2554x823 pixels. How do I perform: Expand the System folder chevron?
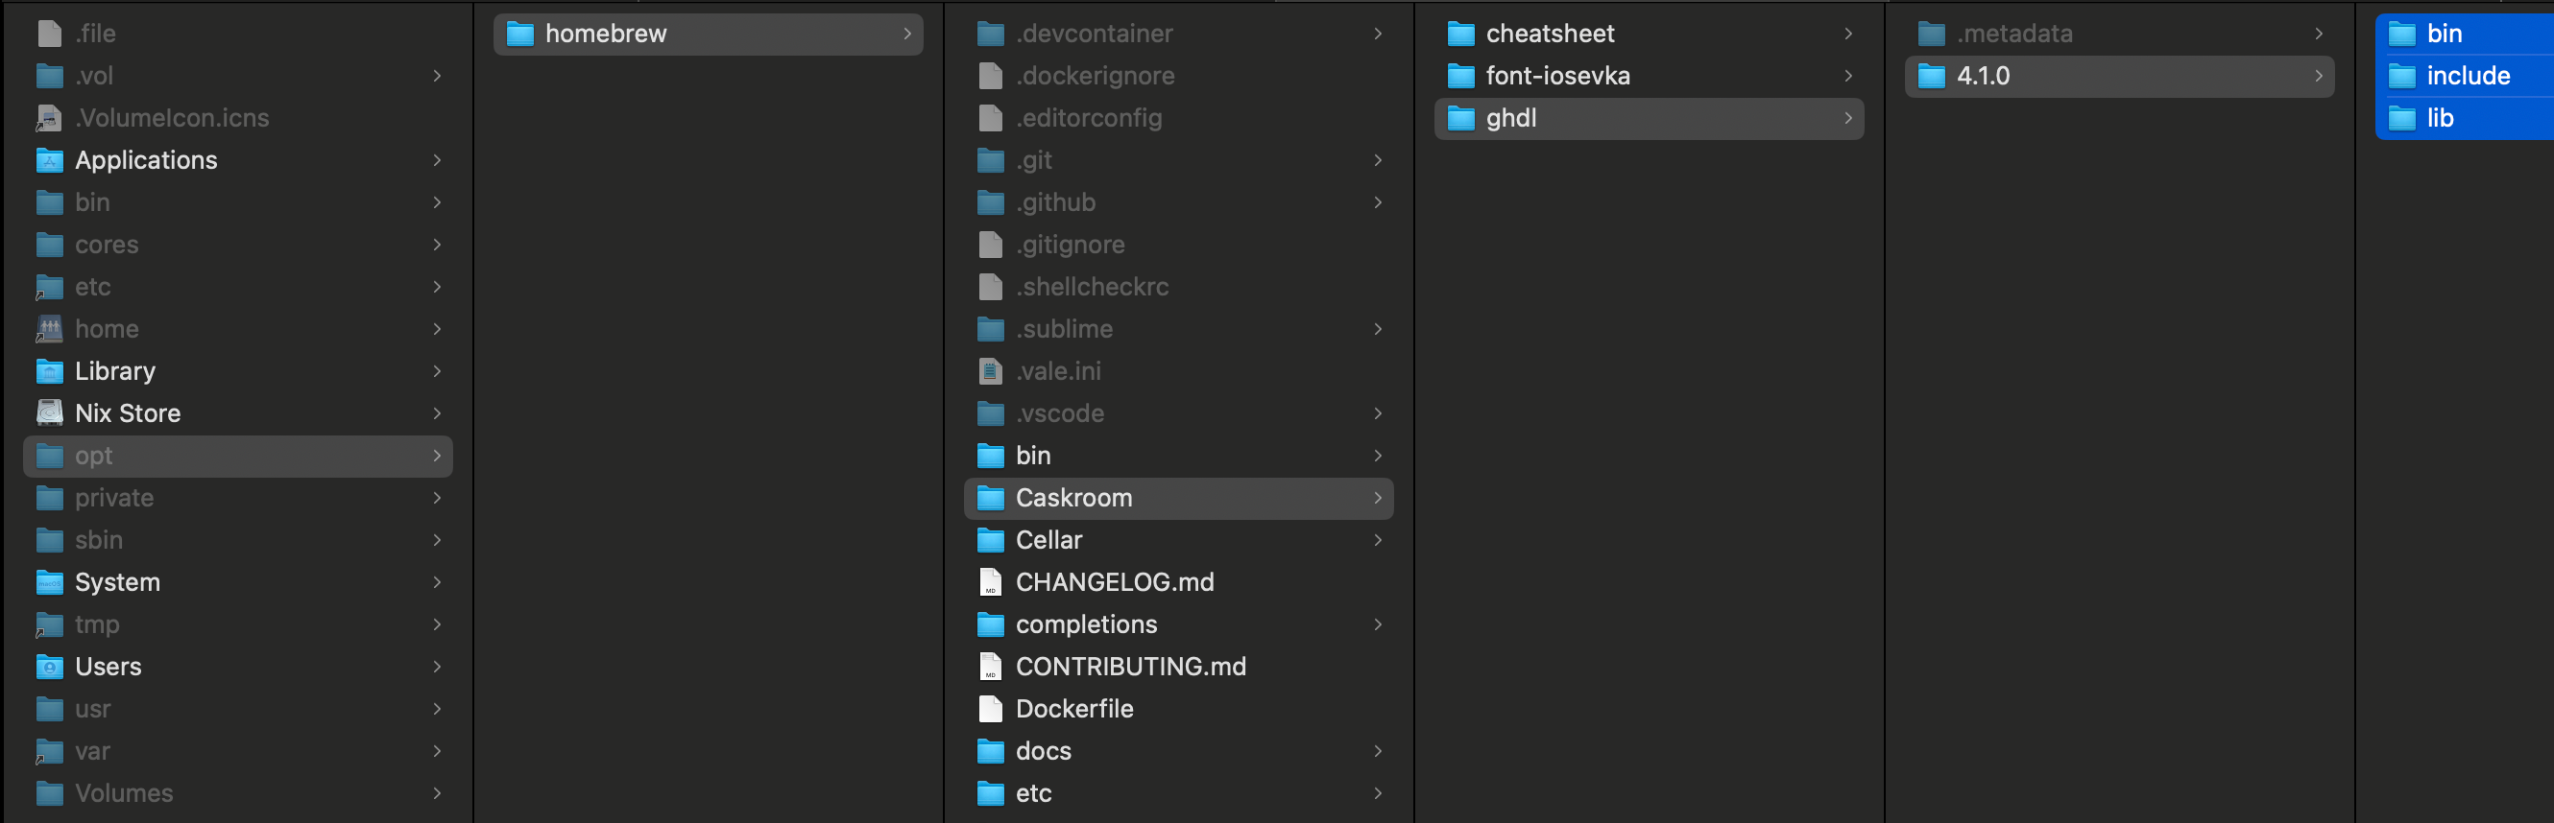pyautogui.click(x=436, y=582)
